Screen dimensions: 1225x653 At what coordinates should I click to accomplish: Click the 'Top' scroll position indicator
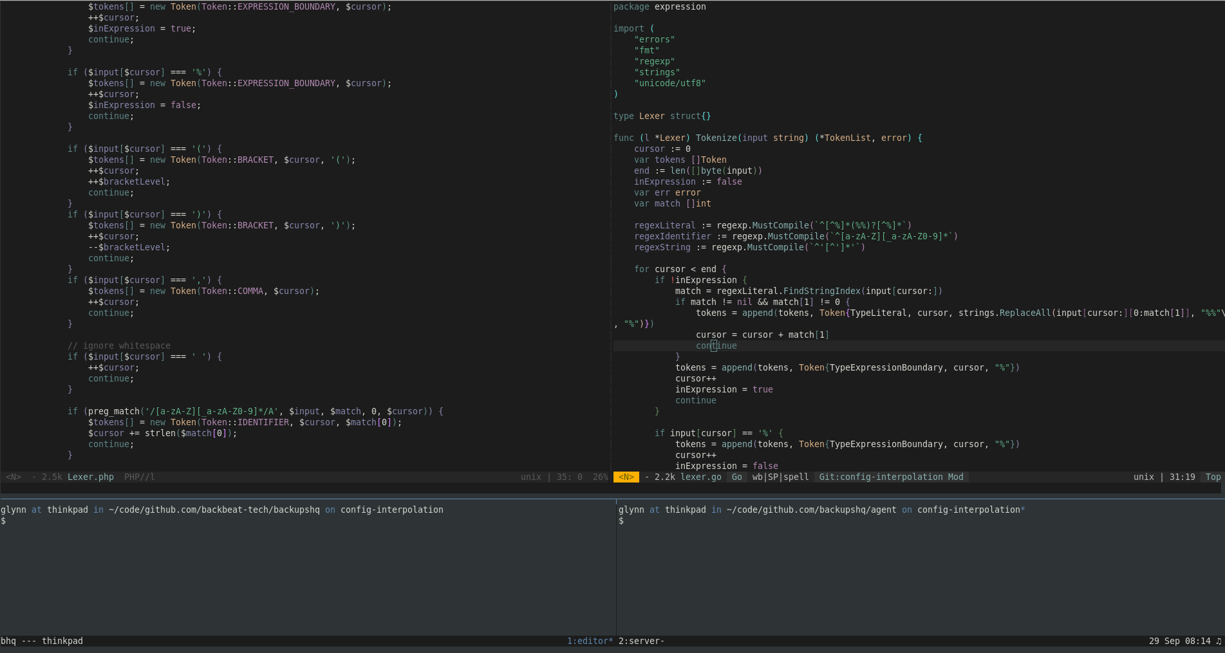(1213, 477)
